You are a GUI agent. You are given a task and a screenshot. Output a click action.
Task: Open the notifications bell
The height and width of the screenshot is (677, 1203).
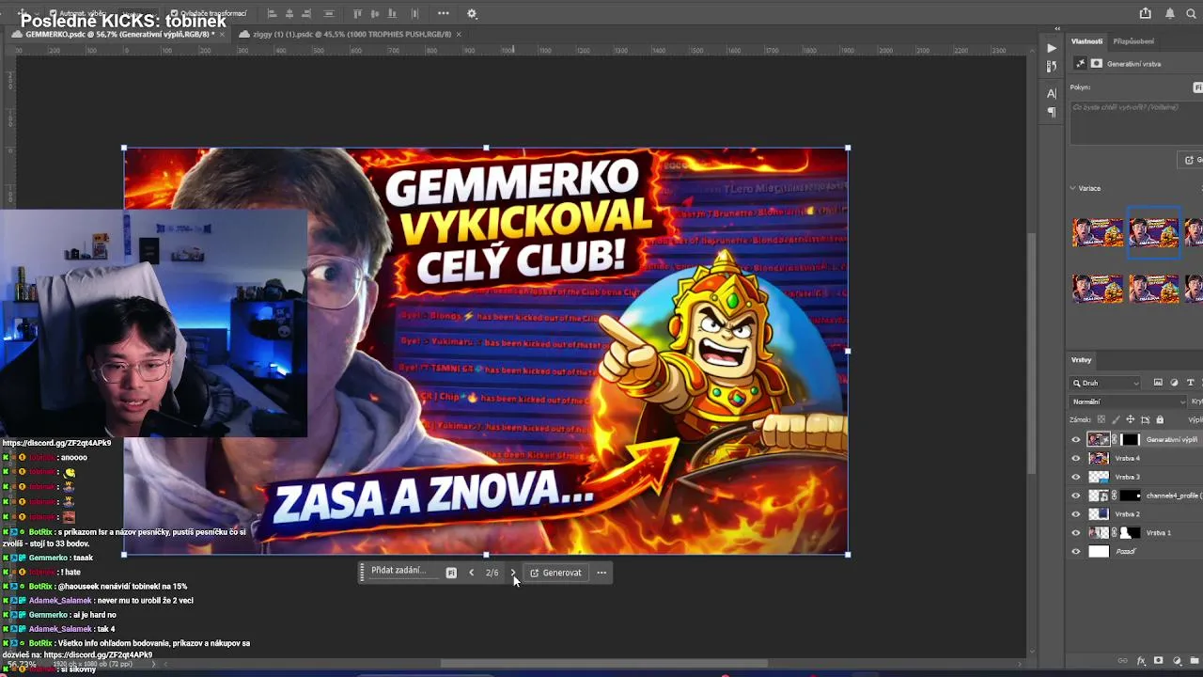click(1170, 13)
